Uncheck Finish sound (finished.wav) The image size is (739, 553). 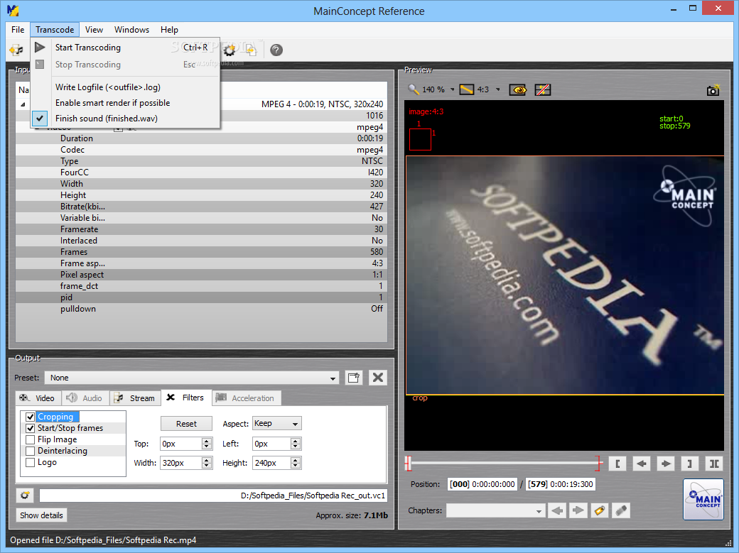[125, 119]
